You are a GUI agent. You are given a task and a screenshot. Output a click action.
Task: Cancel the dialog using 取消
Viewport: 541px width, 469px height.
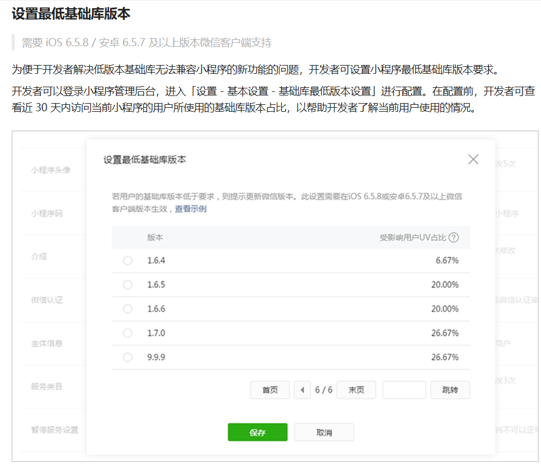pos(324,433)
